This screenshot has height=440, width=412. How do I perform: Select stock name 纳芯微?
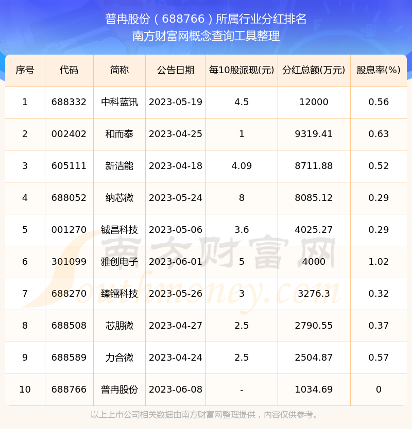119,198
